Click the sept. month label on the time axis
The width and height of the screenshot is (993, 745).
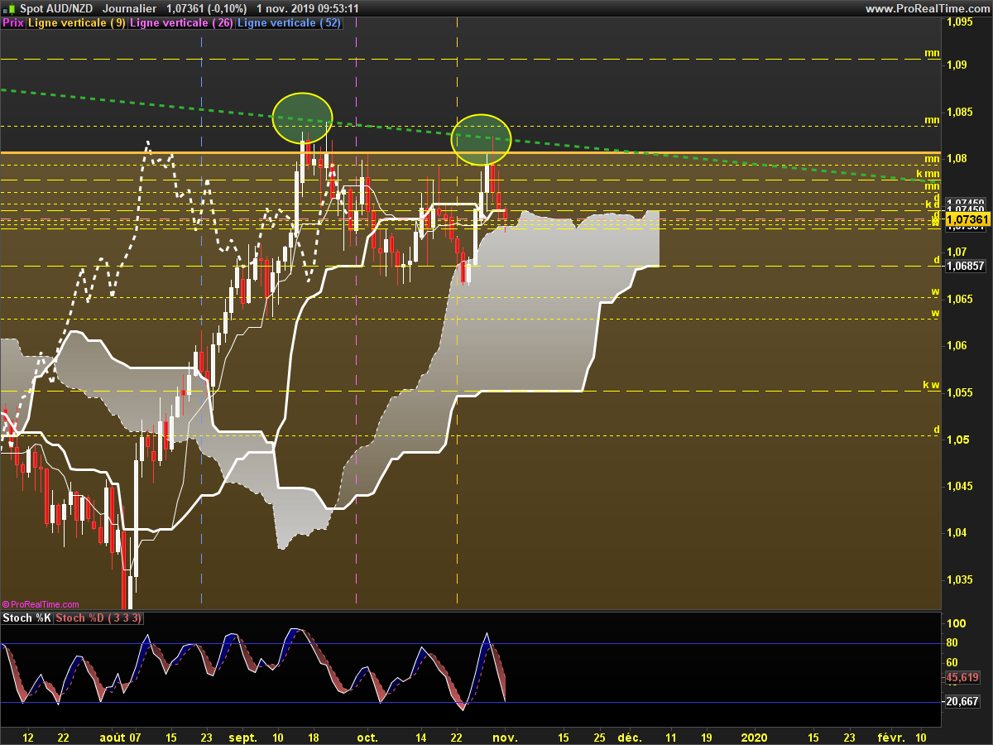(243, 736)
